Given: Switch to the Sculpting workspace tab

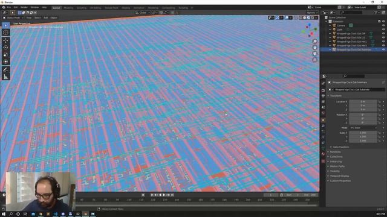Looking at the screenshot, I should pos(82,8).
